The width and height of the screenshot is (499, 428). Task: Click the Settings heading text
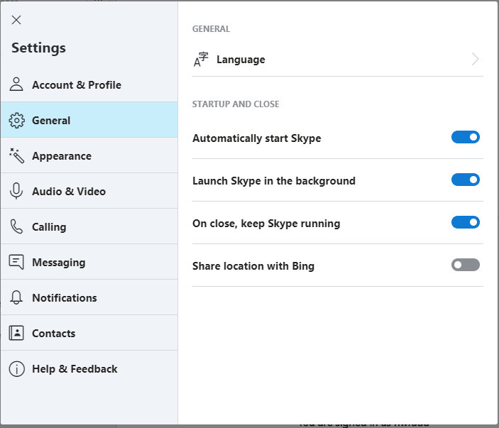pyautogui.click(x=38, y=48)
